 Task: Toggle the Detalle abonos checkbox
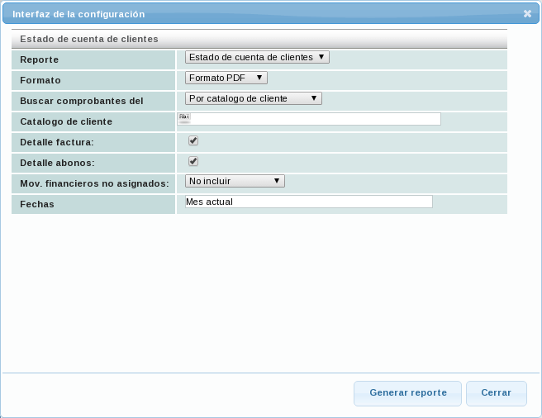[x=193, y=161]
